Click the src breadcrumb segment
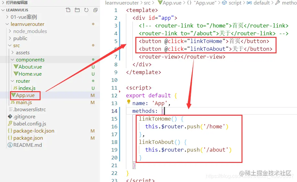The image size is (297, 182). [147, 3]
